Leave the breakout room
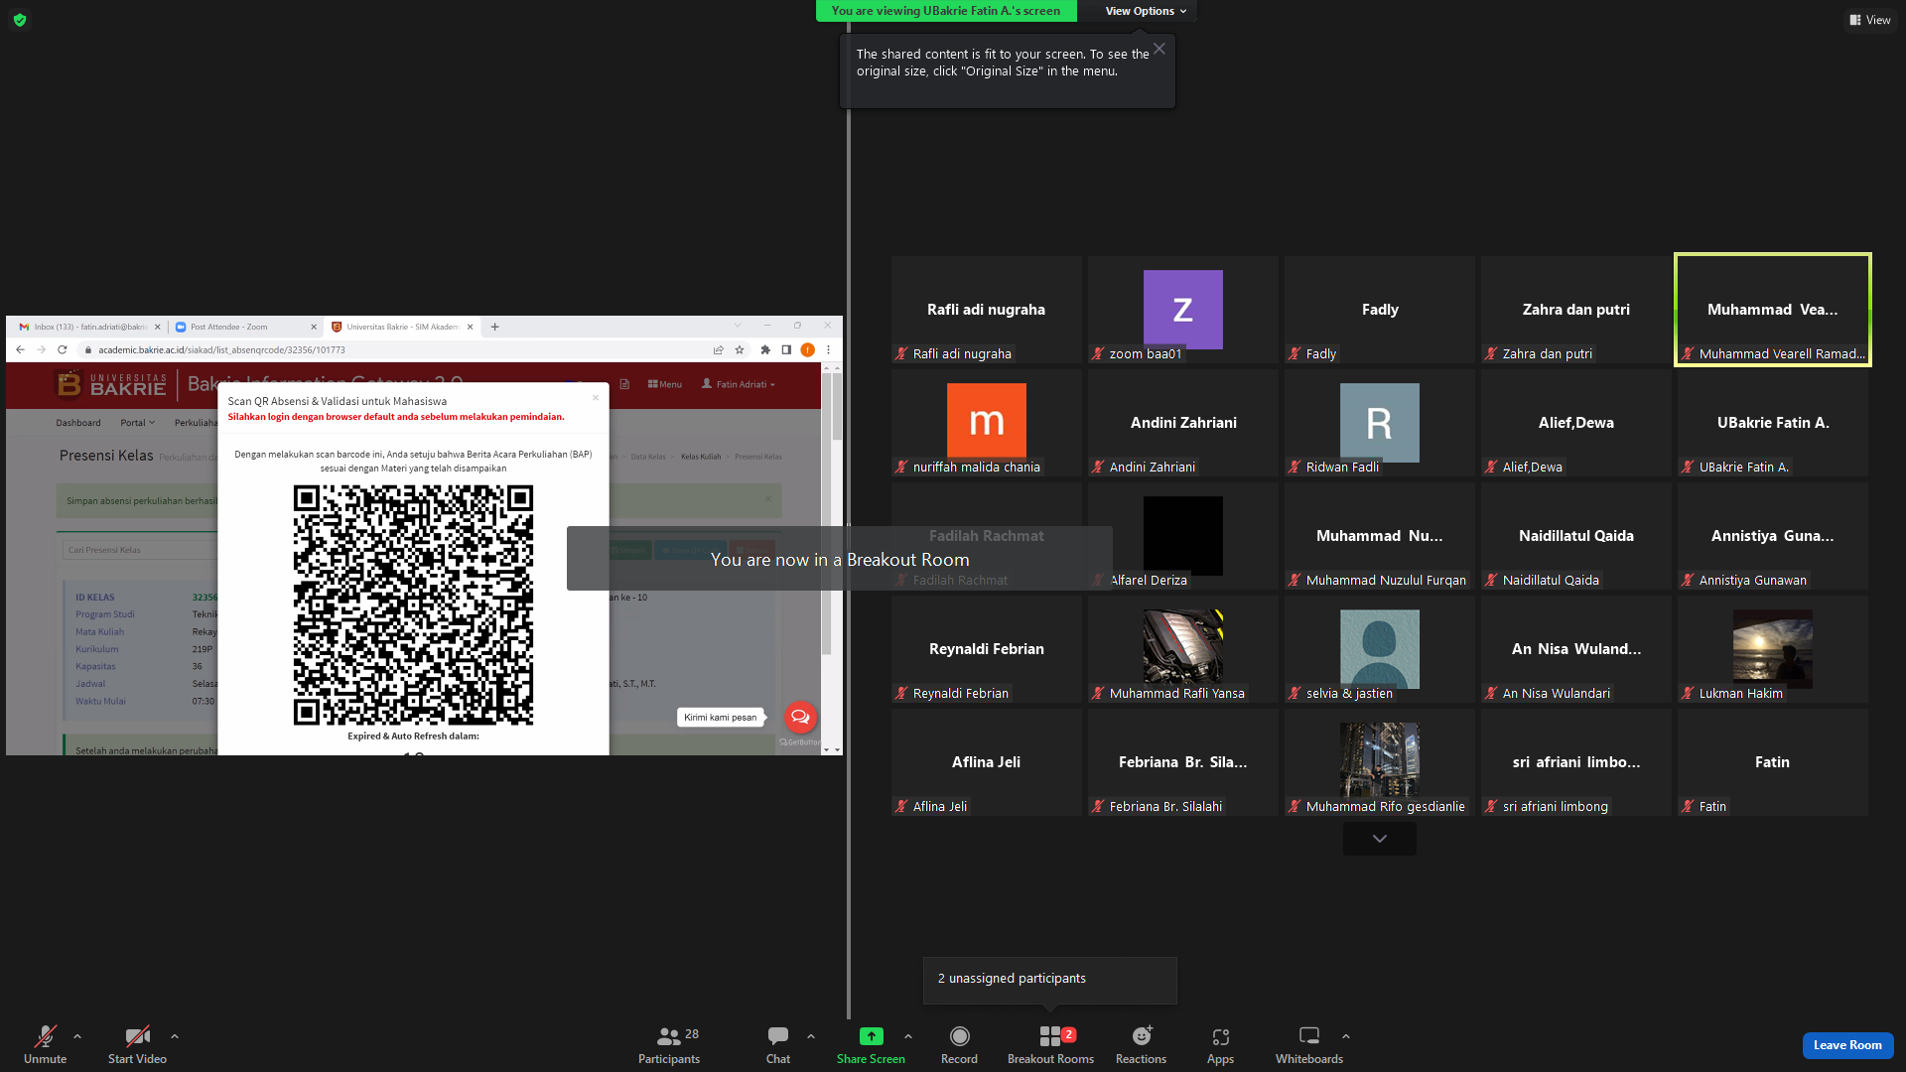This screenshot has height=1072, width=1906. 1847,1045
